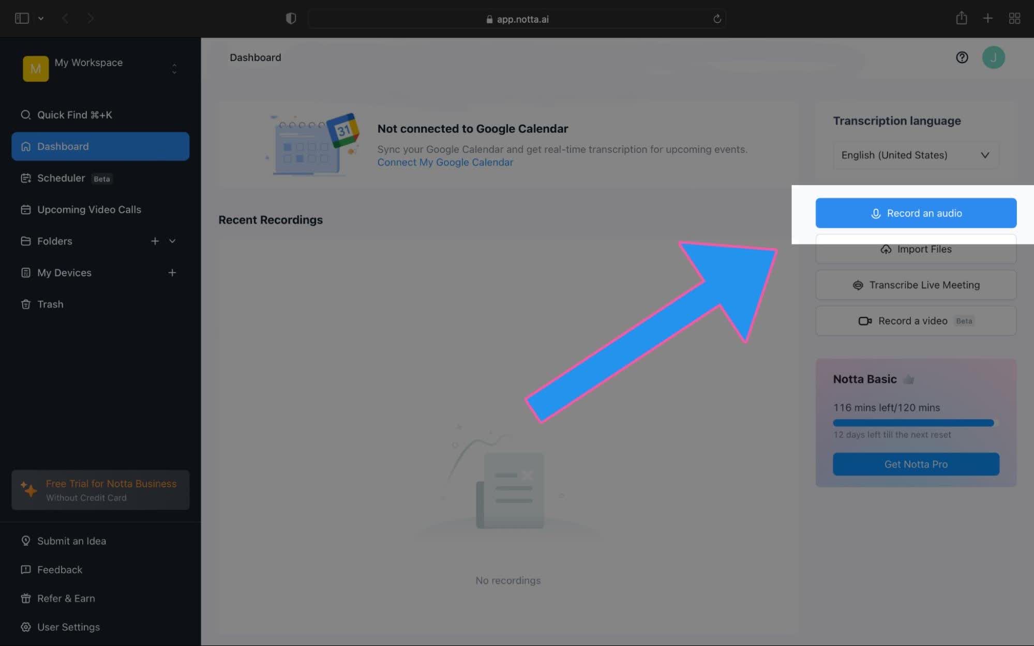Click the Dashboard icon in sidebar
Screen dimensions: 1034x646
pos(25,147)
